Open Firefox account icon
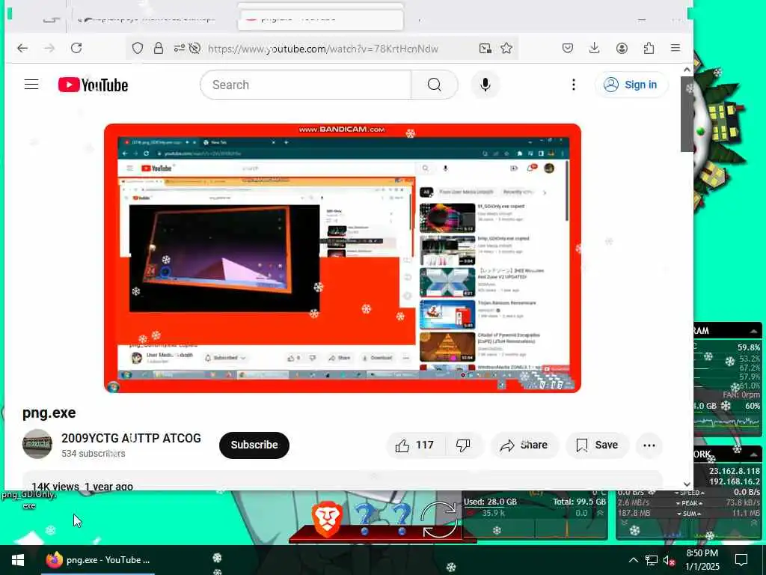Image resolution: width=766 pixels, height=575 pixels. (622, 48)
